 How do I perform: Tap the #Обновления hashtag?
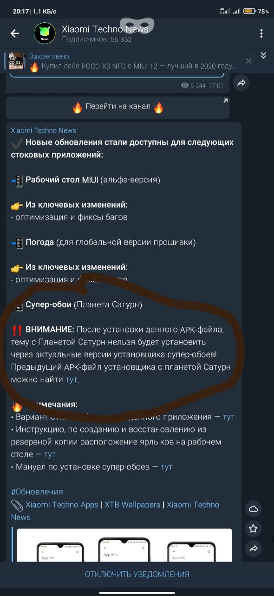(37, 492)
